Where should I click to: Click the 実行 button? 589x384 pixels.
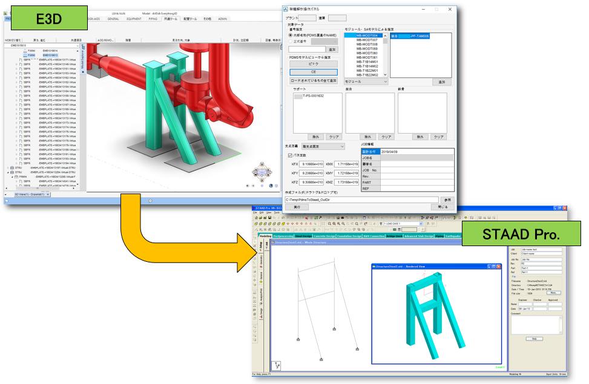click(297, 207)
